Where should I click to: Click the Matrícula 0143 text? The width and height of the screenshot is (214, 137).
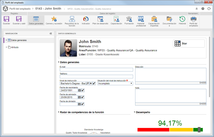point(88,46)
